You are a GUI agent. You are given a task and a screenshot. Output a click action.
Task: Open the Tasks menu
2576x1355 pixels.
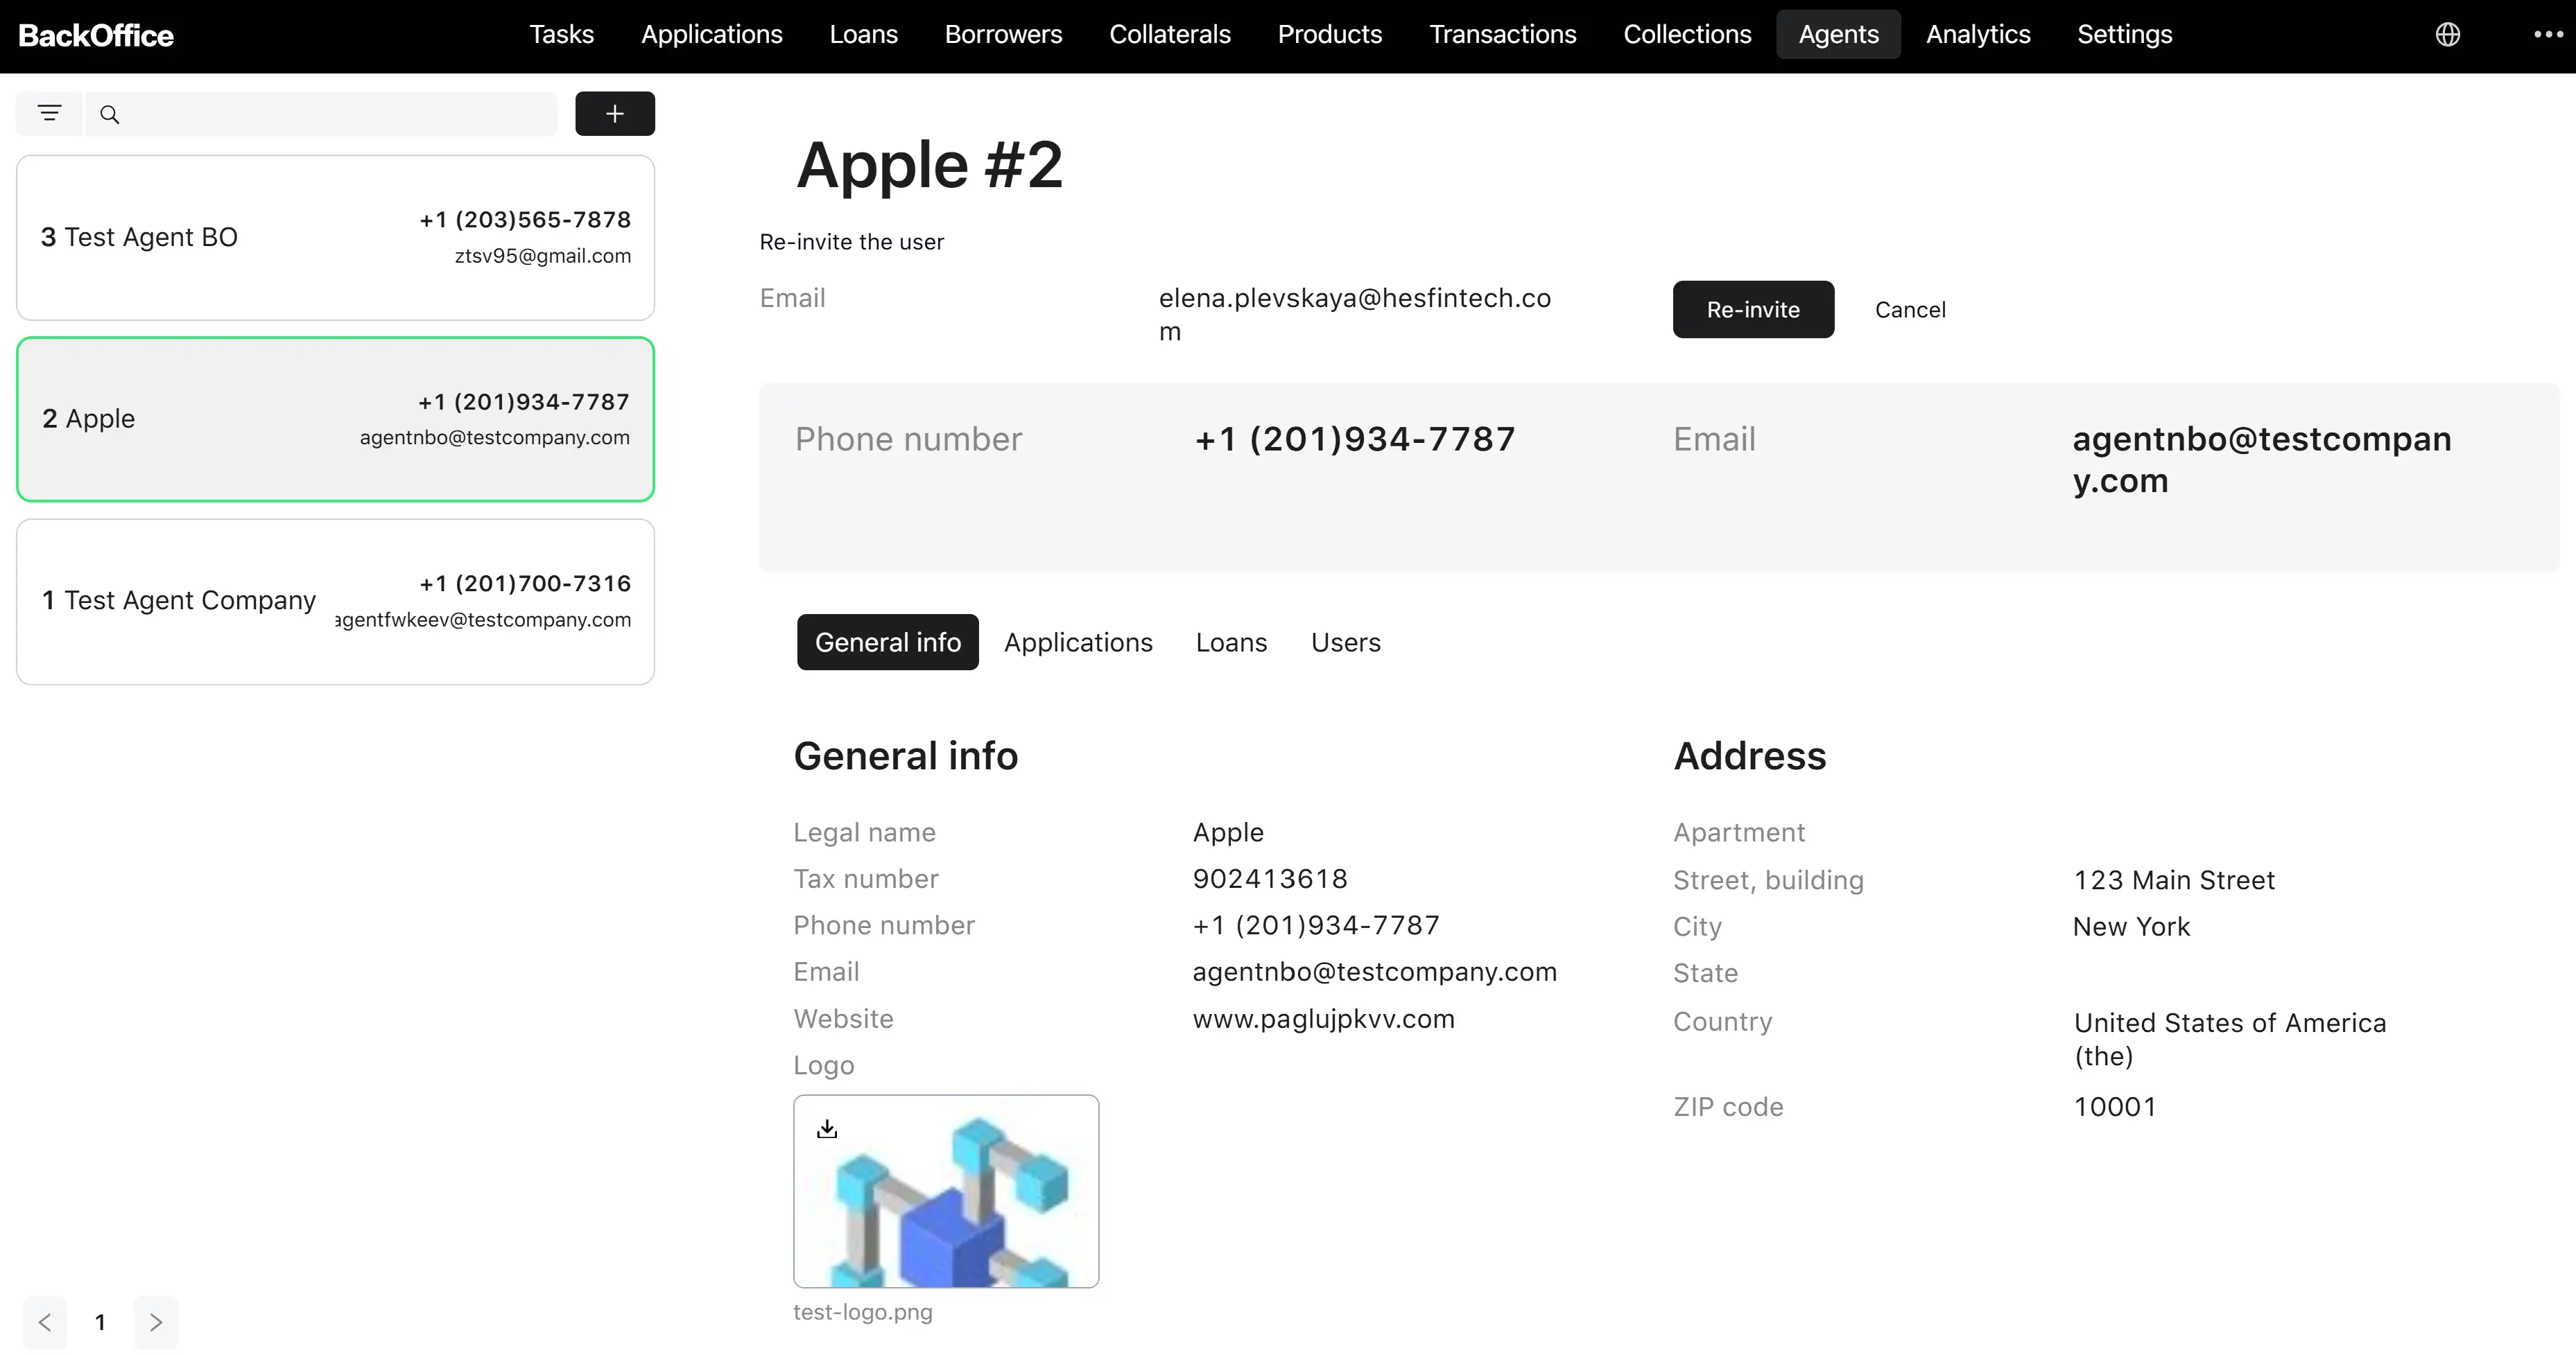pos(561,35)
